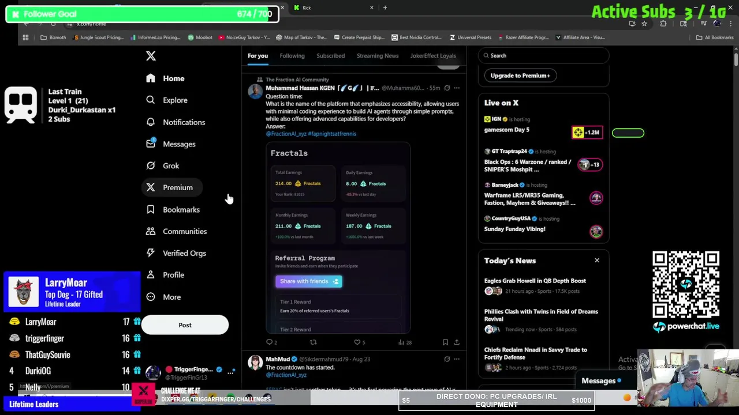This screenshot has height=415, width=739.
Task: Switch to the For you tab
Action: click(x=257, y=56)
